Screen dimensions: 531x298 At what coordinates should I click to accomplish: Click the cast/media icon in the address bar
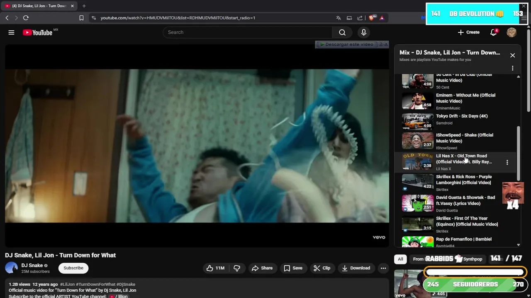(349, 18)
